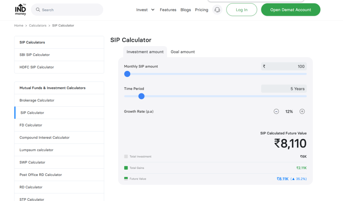The image size is (343, 201).
Task: Switch to the Goal amount tab
Action: click(183, 52)
